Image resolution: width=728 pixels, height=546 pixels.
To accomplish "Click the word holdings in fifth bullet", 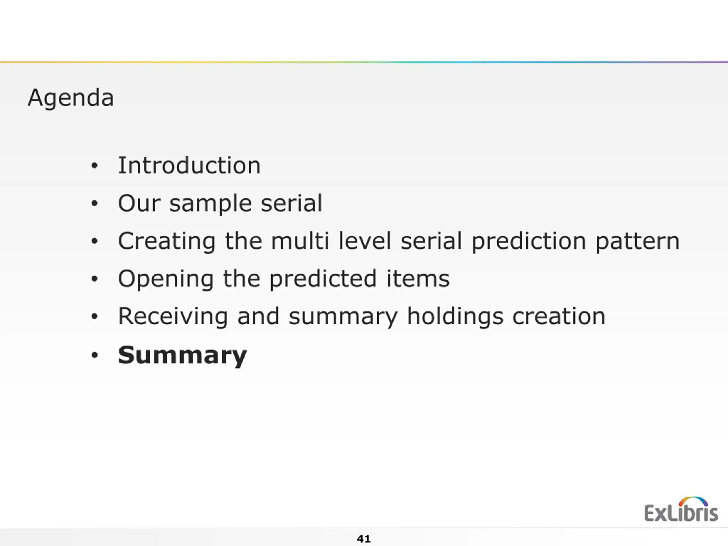I will [x=455, y=317].
